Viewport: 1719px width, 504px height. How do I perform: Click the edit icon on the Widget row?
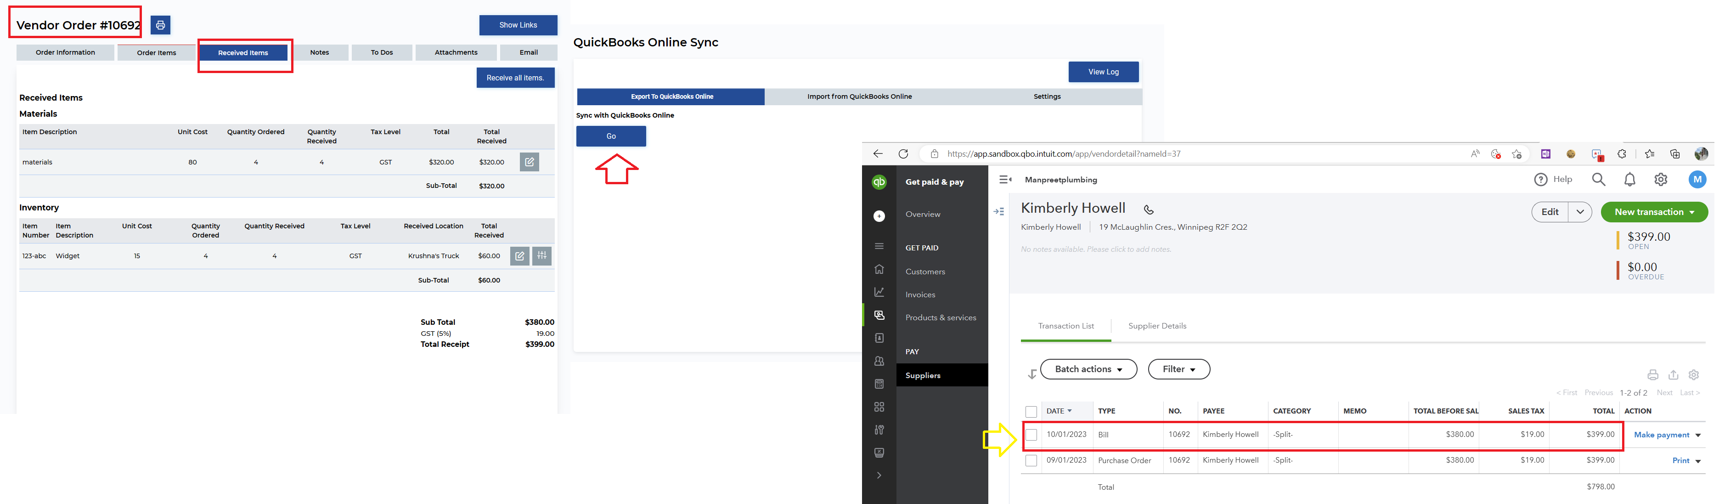click(x=519, y=255)
